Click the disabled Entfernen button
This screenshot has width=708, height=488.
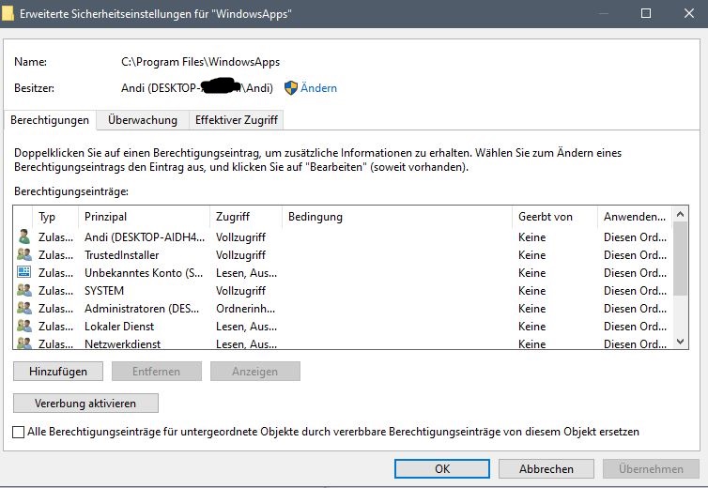click(156, 371)
